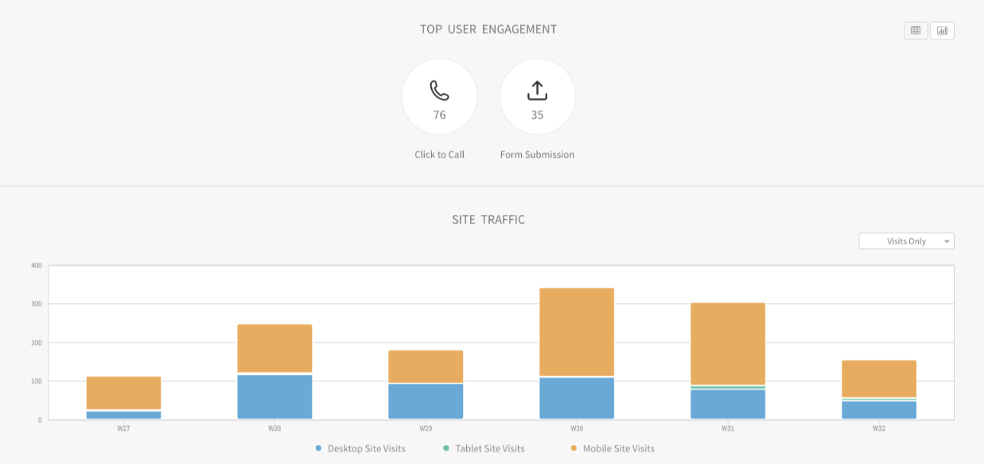Click the W29 mobile orange bar

click(426, 366)
